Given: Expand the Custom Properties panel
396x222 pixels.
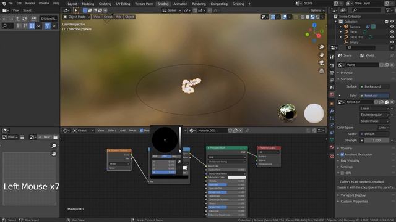Looking at the screenshot, I should point(354,202).
